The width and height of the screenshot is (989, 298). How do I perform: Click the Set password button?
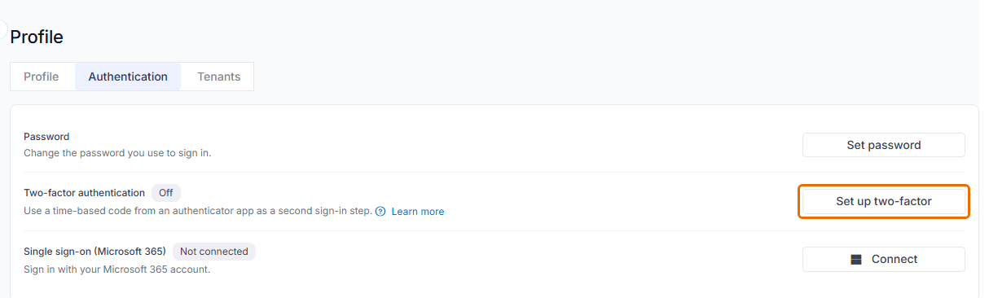pyautogui.click(x=884, y=145)
